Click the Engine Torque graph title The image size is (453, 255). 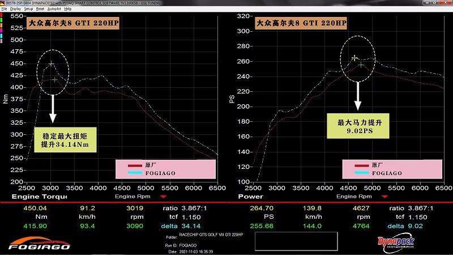pos(39,197)
